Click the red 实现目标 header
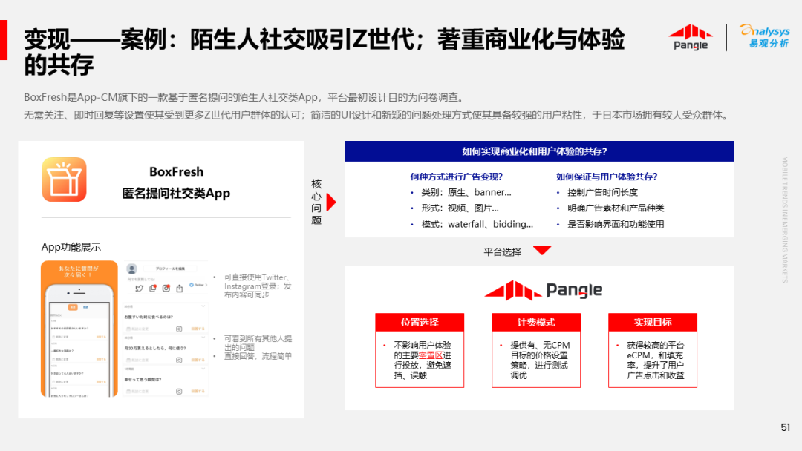The height and width of the screenshot is (451, 802). click(x=653, y=322)
